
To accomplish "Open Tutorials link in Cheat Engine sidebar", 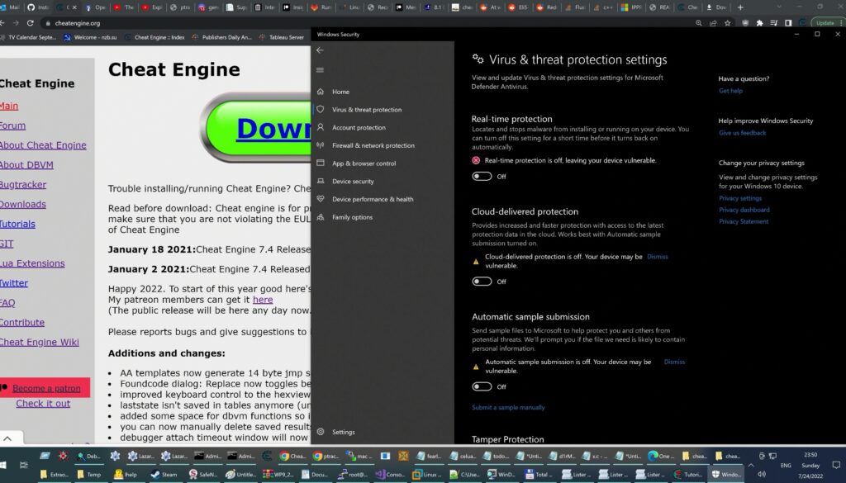I will pyautogui.click(x=17, y=224).
